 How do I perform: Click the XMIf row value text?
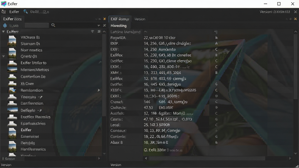(162, 73)
